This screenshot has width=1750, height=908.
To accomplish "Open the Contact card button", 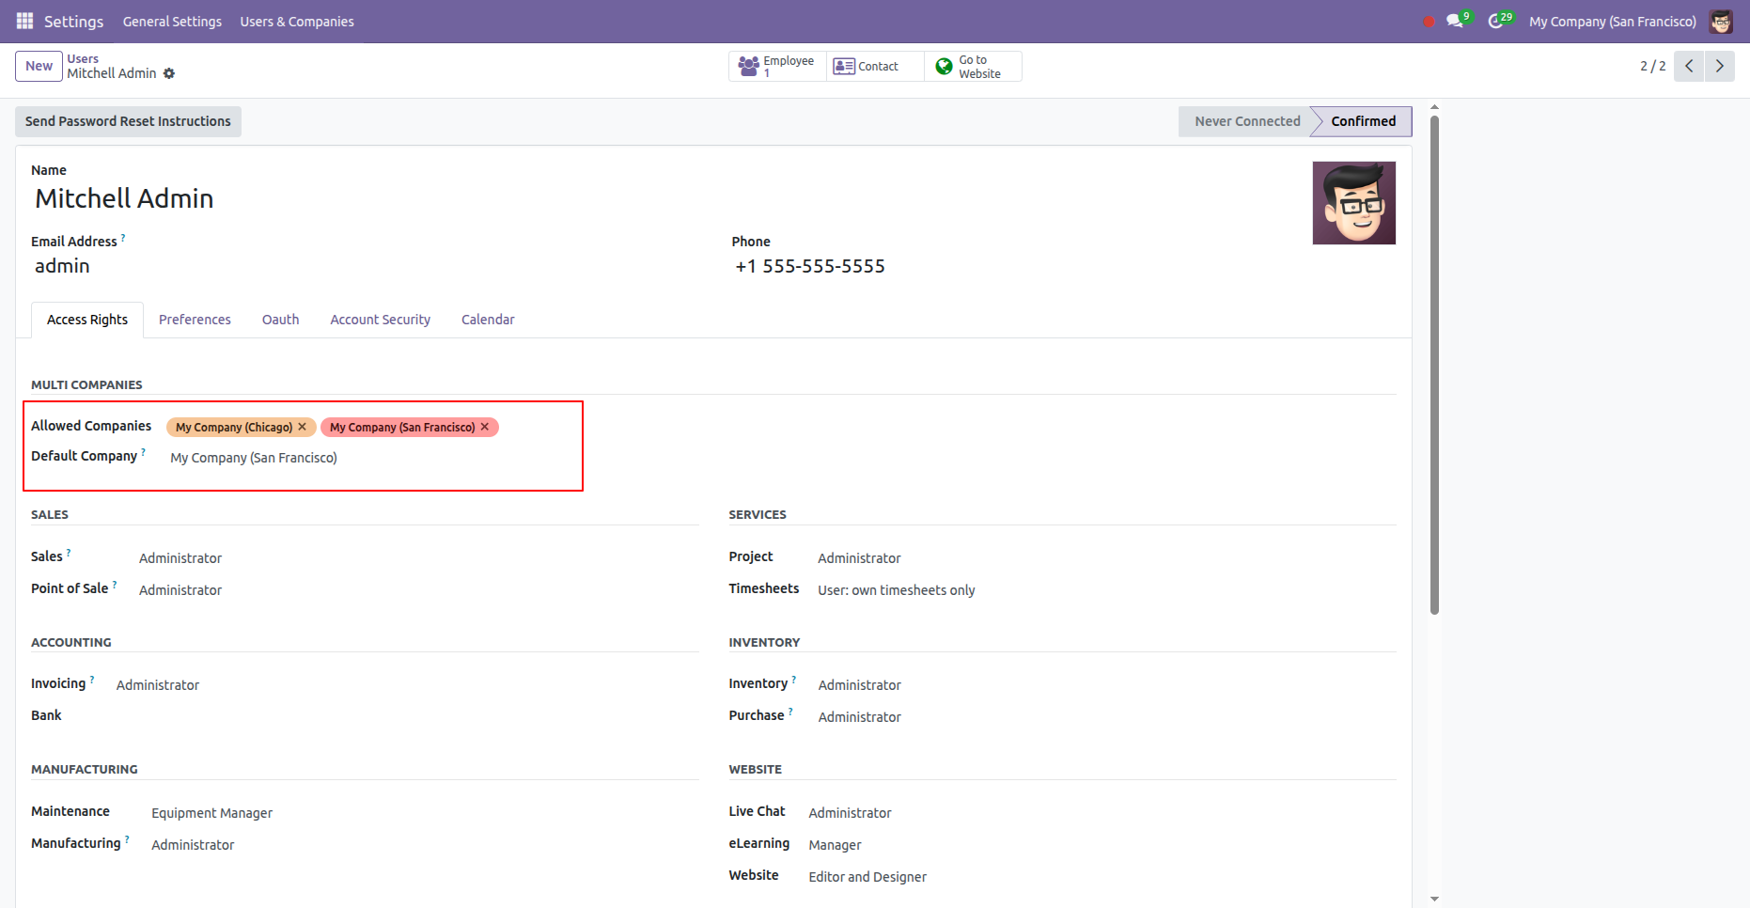I will point(867,67).
